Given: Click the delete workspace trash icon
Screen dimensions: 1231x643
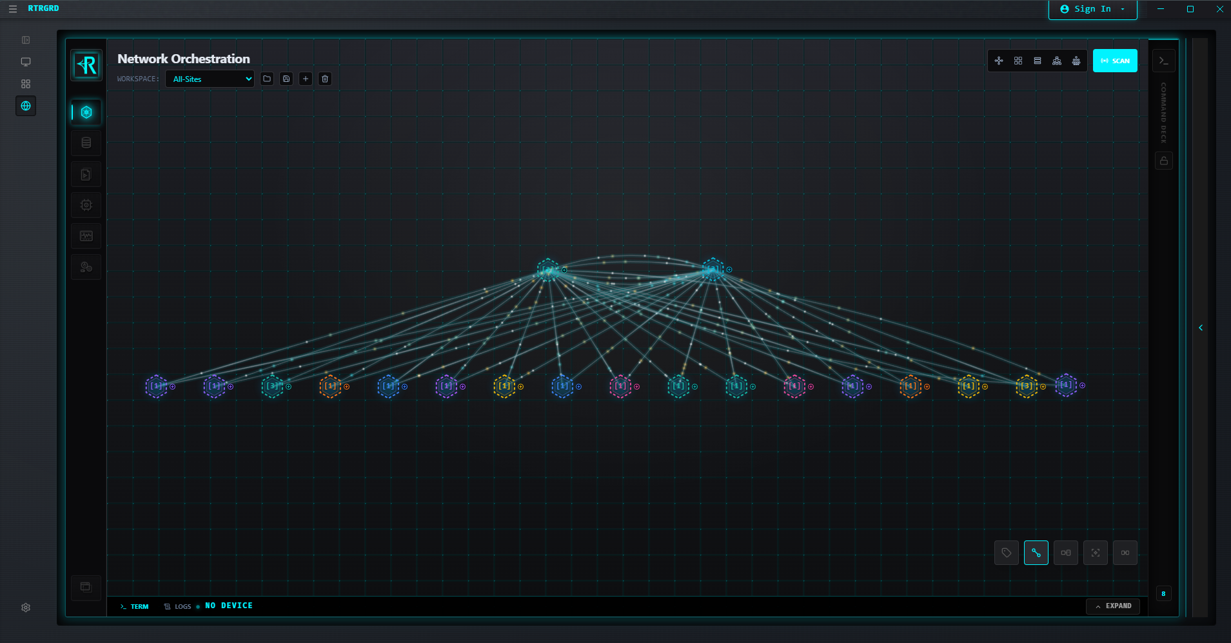Looking at the screenshot, I should pyautogui.click(x=325, y=78).
